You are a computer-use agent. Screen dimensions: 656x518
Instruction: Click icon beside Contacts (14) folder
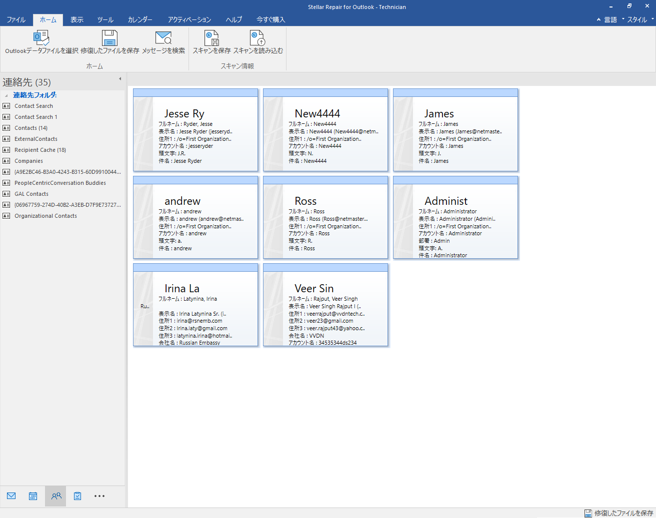tap(6, 128)
